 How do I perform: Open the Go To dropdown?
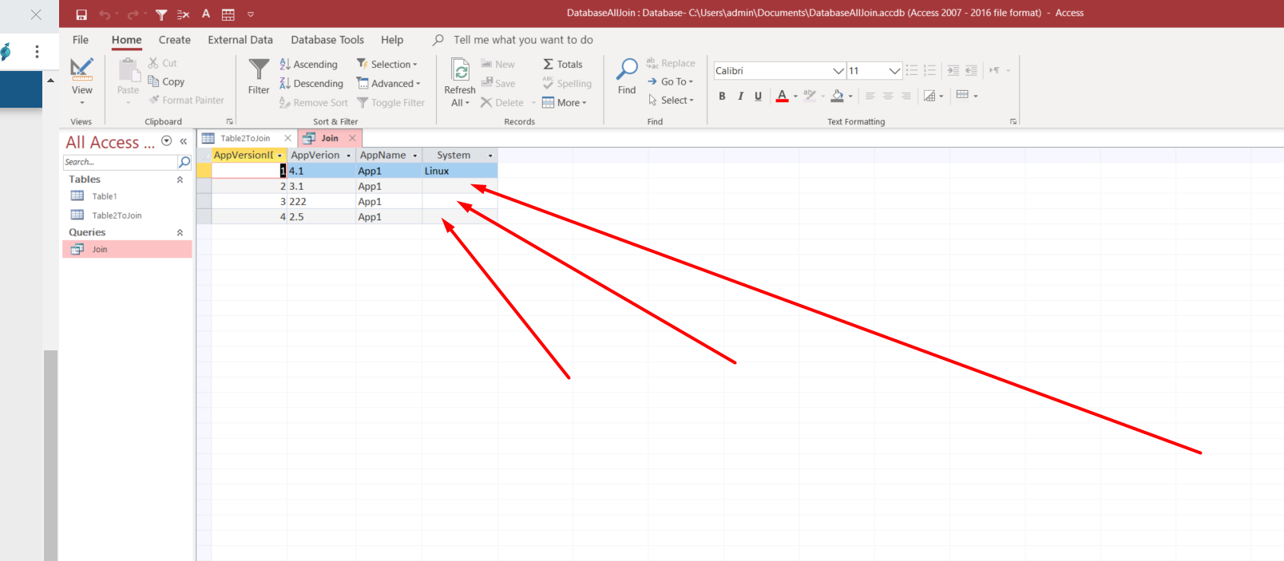click(x=671, y=81)
